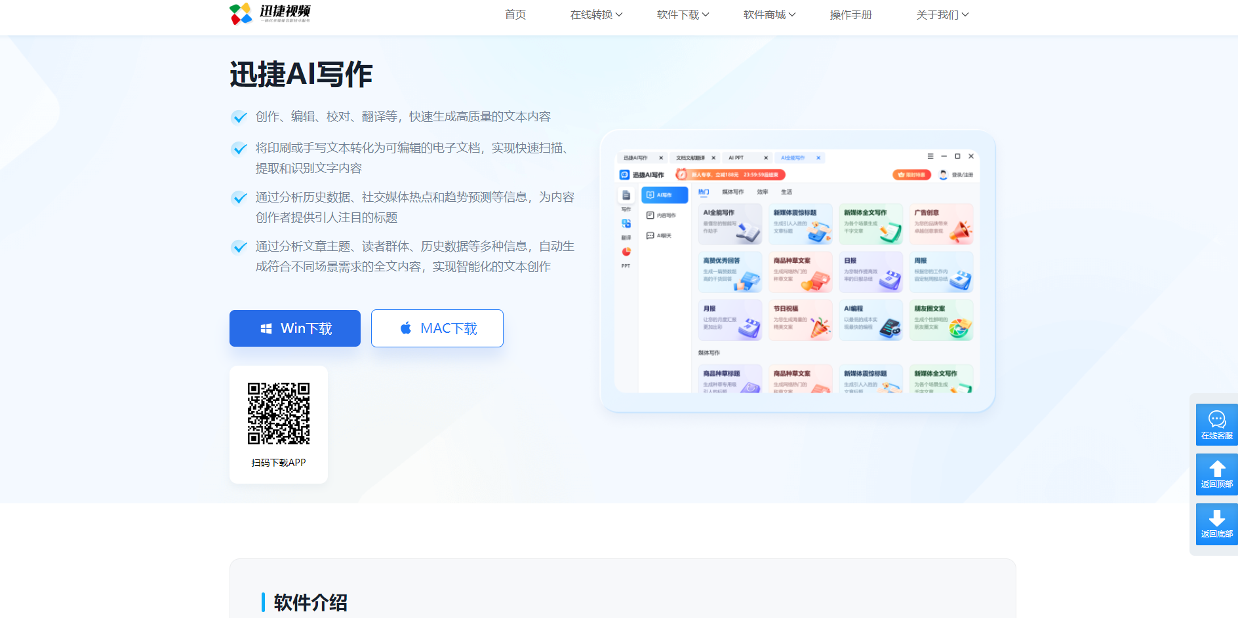The width and height of the screenshot is (1238, 618).
Task: Click the MAC下载 download button
Action: click(437, 328)
